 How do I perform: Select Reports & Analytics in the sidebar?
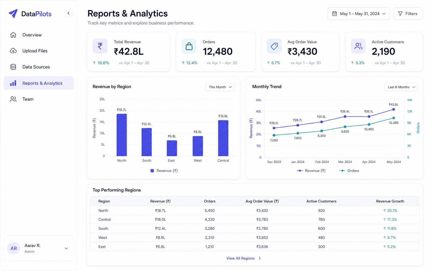pyautogui.click(x=39, y=83)
